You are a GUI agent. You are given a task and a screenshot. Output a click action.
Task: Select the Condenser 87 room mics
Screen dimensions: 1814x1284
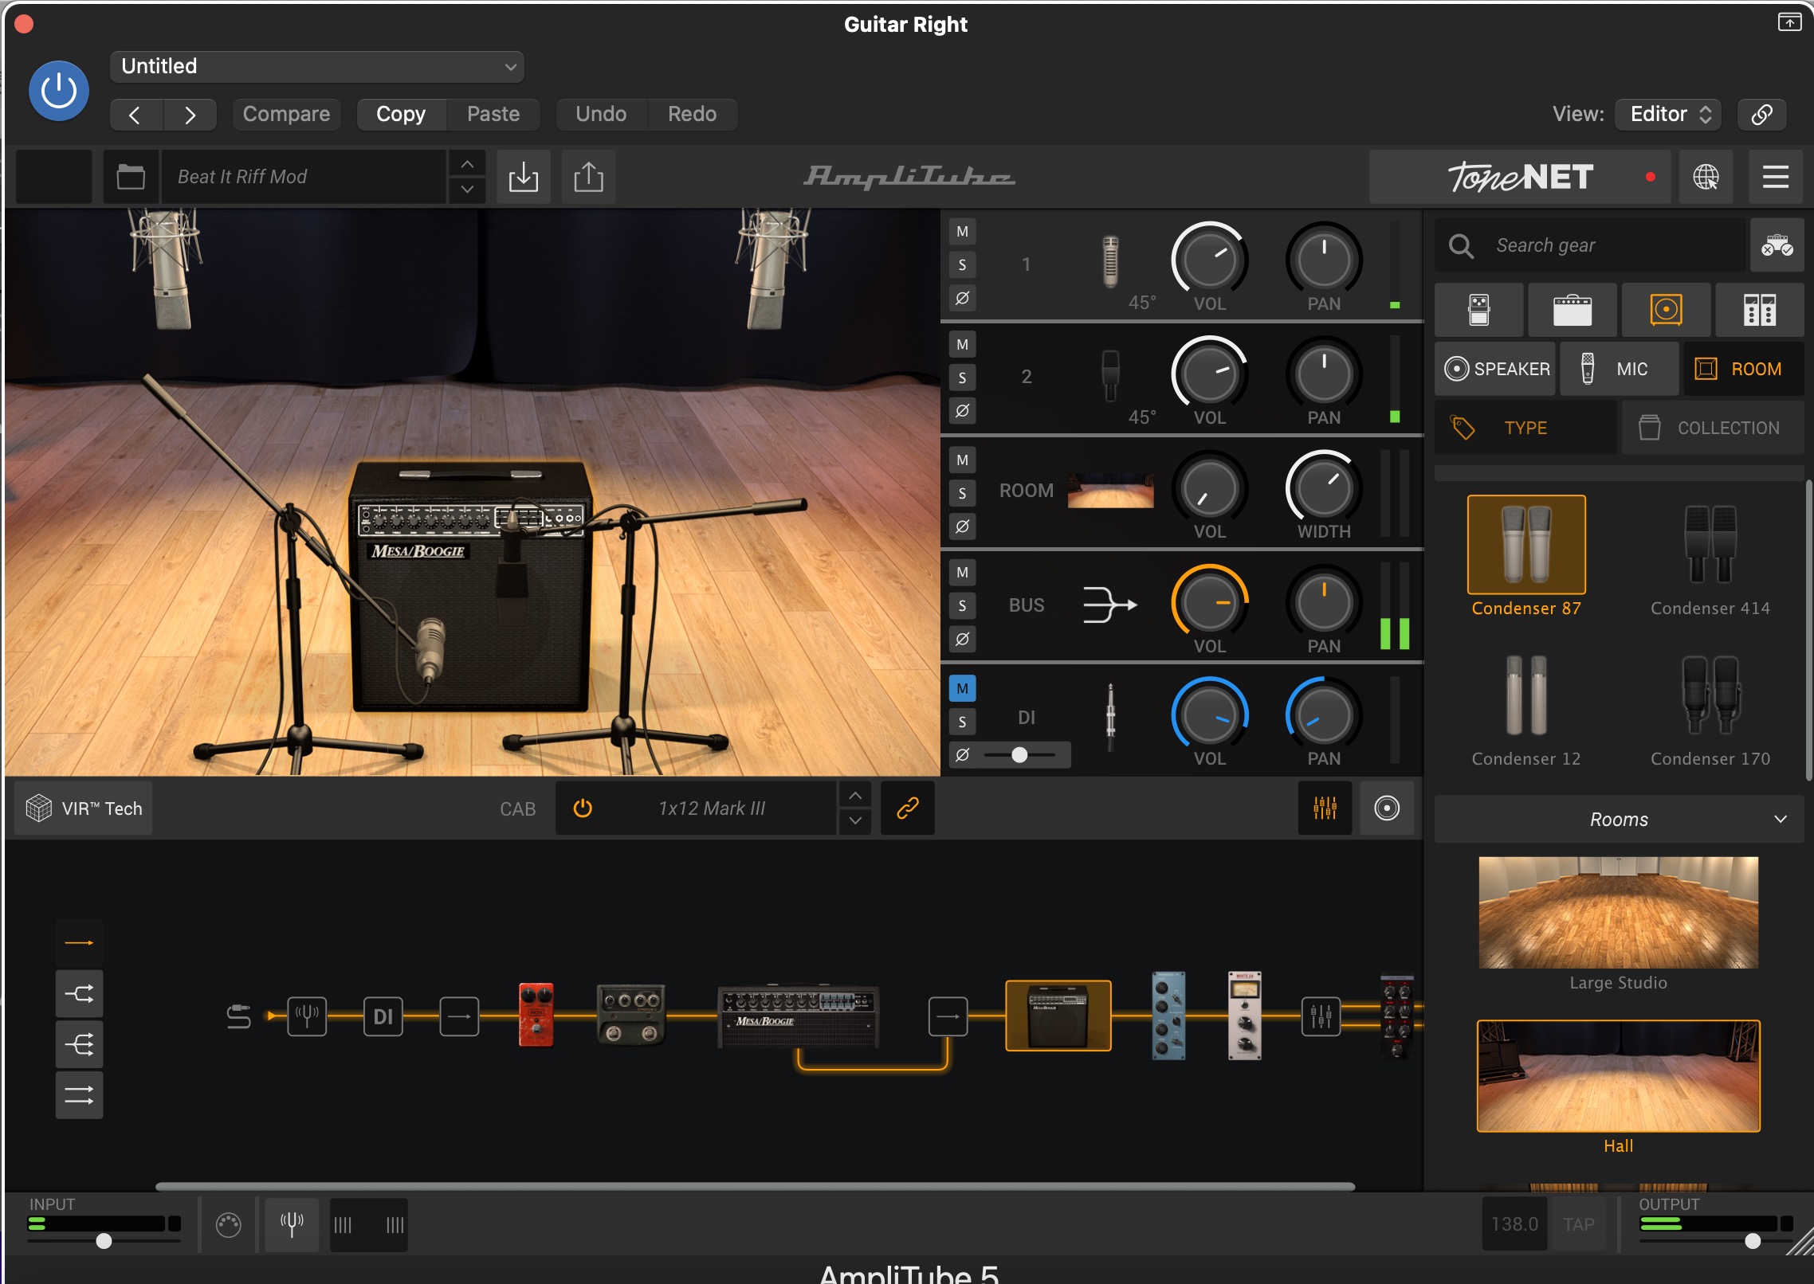pyautogui.click(x=1526, y=558)
